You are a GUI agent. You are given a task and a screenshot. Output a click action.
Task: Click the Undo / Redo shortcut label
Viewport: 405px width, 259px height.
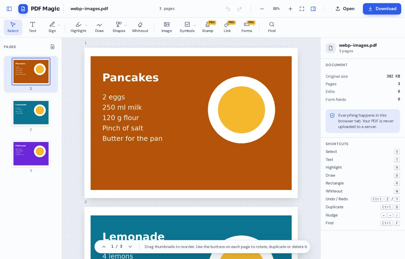(x=337, y=199)
